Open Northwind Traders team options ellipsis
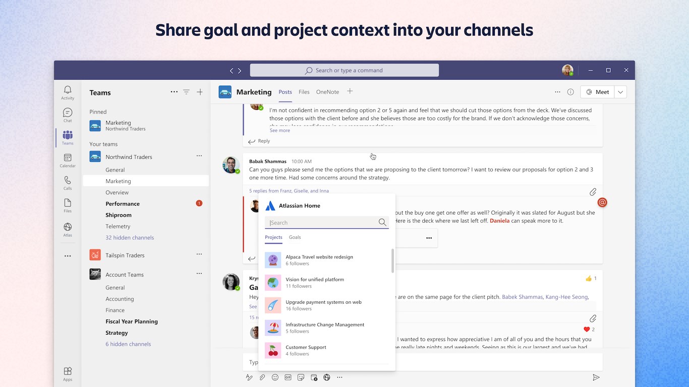Image resolution: width=689 pixels, height=387 pixels. pos(199,156)
